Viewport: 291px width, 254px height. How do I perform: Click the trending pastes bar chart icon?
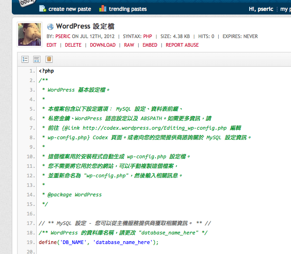click(103, 9)
